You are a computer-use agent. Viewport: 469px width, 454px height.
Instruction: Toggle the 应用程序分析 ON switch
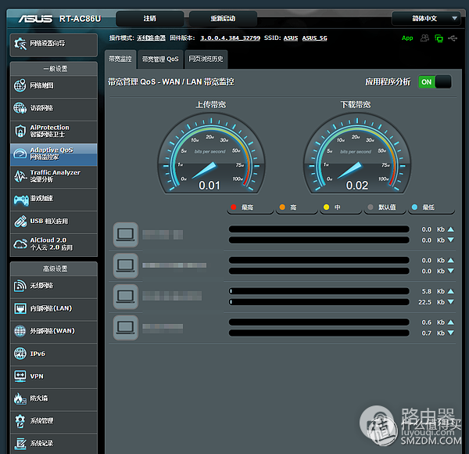coord(435,81)
